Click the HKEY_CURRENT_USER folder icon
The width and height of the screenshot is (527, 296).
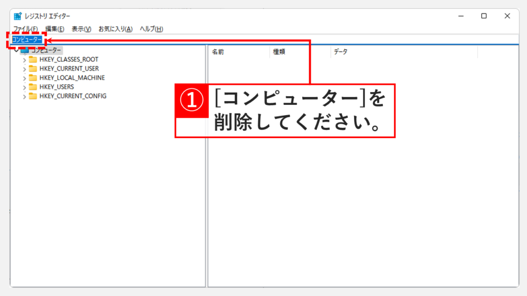[32, 68]
